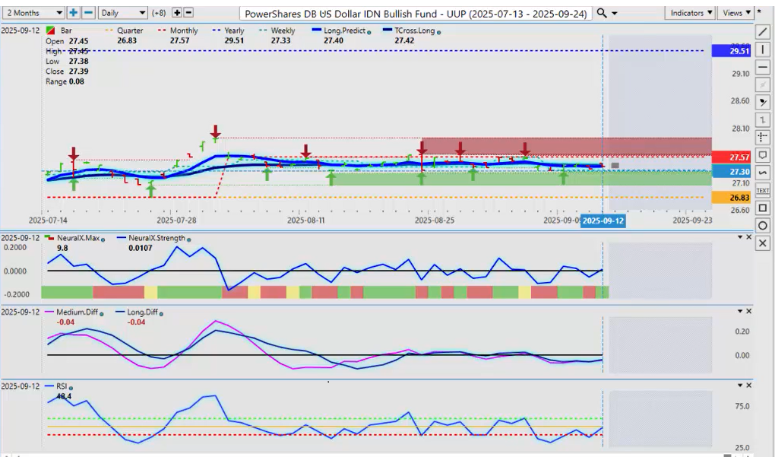This screenshot has height=457, width=775.
Task: Toggle the Long.Predict indicator dot
Action: 369,32
